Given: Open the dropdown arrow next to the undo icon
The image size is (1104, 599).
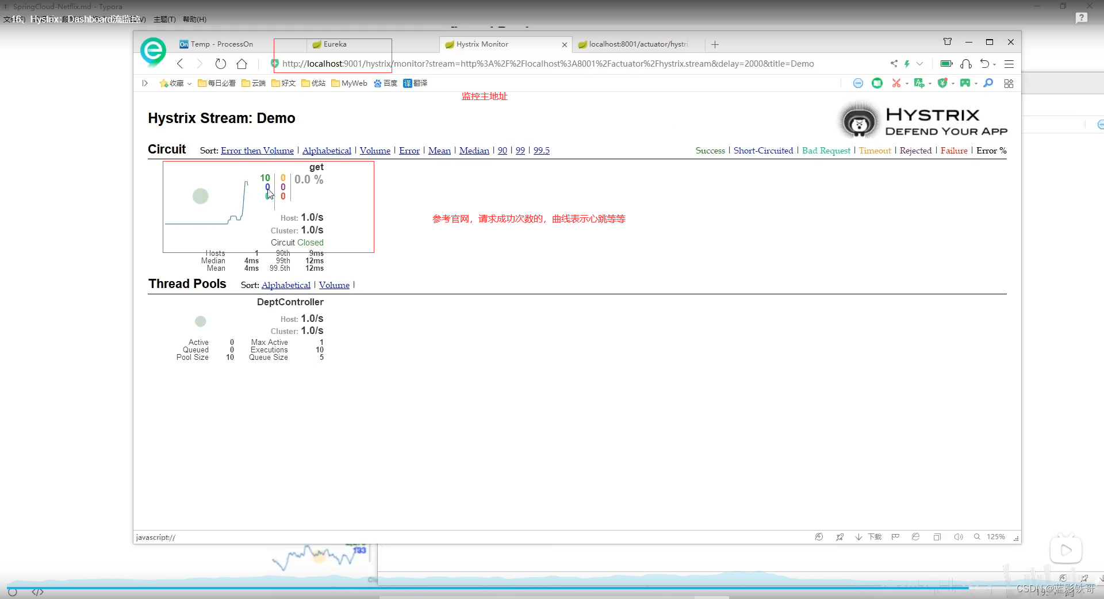Looking at the screenshot, I should (x=994, y=64).
